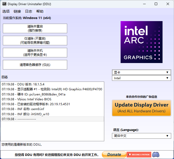Click the Intel ARC Graphics logo
The height and width of the screenshot is (159, 174).
coord(142,42)
